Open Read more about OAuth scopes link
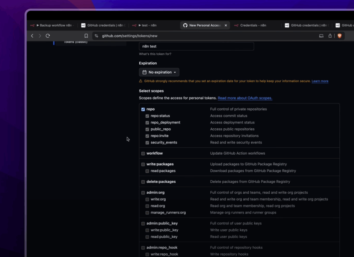354x257 pixels. [245, 98]
